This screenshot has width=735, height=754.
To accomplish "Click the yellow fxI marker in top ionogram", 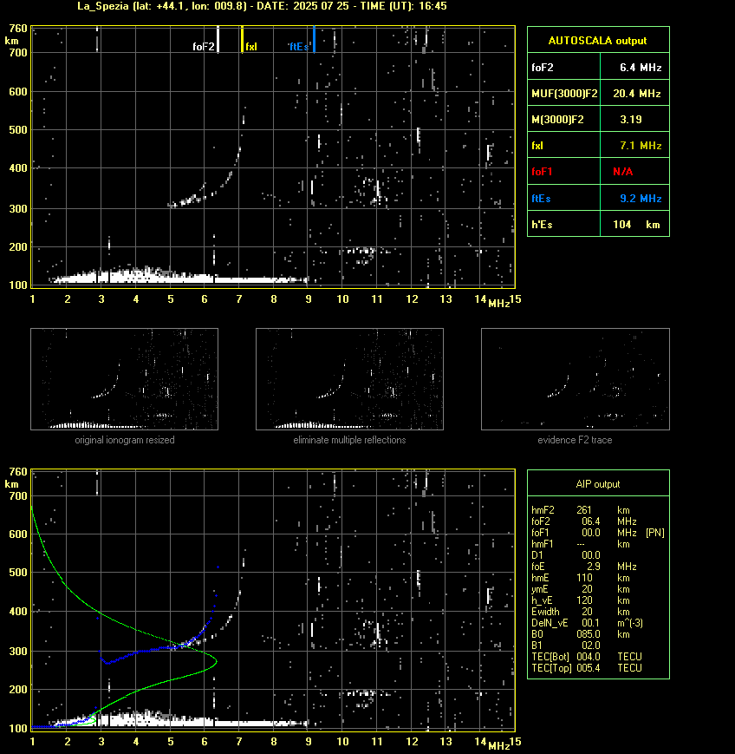I will pos(242,39).
